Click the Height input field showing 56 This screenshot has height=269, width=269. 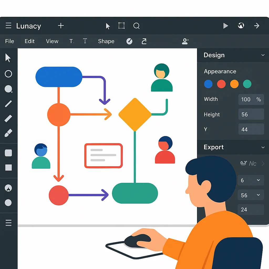(x=251, y=115)
